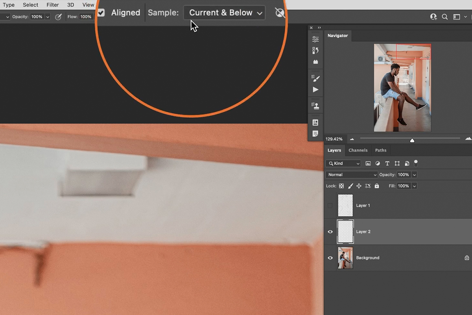Open the Libraries panel icon
472x315 pixels.
click(315, 61)
